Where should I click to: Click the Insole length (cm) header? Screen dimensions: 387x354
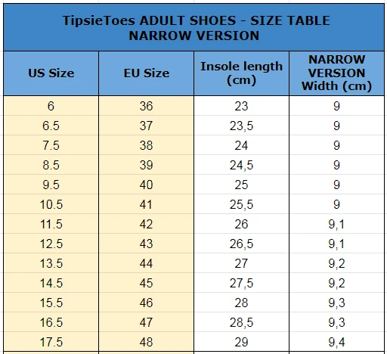click(x=241, y=73)
